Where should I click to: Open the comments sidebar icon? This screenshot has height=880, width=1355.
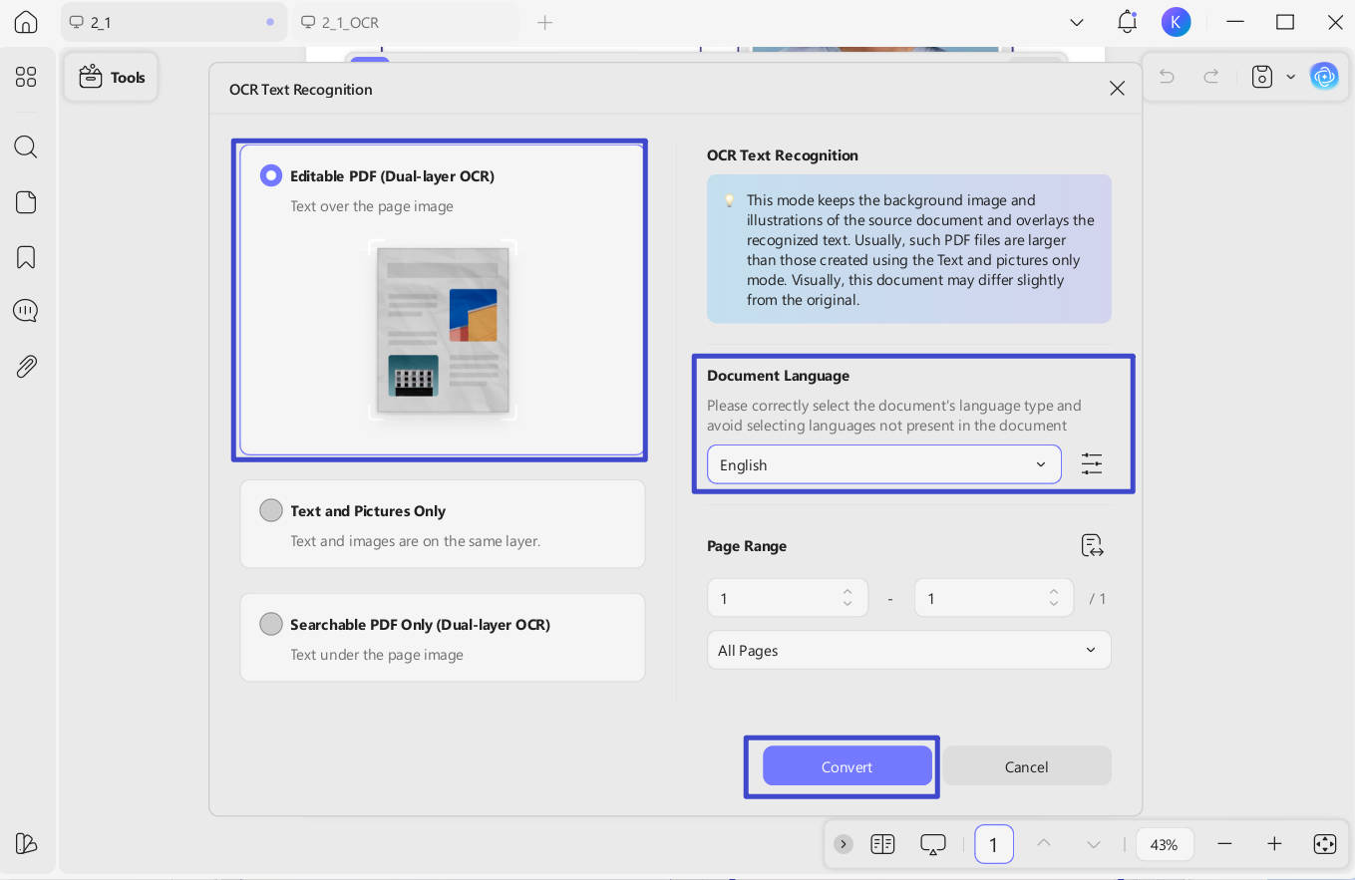pos(26,311)
